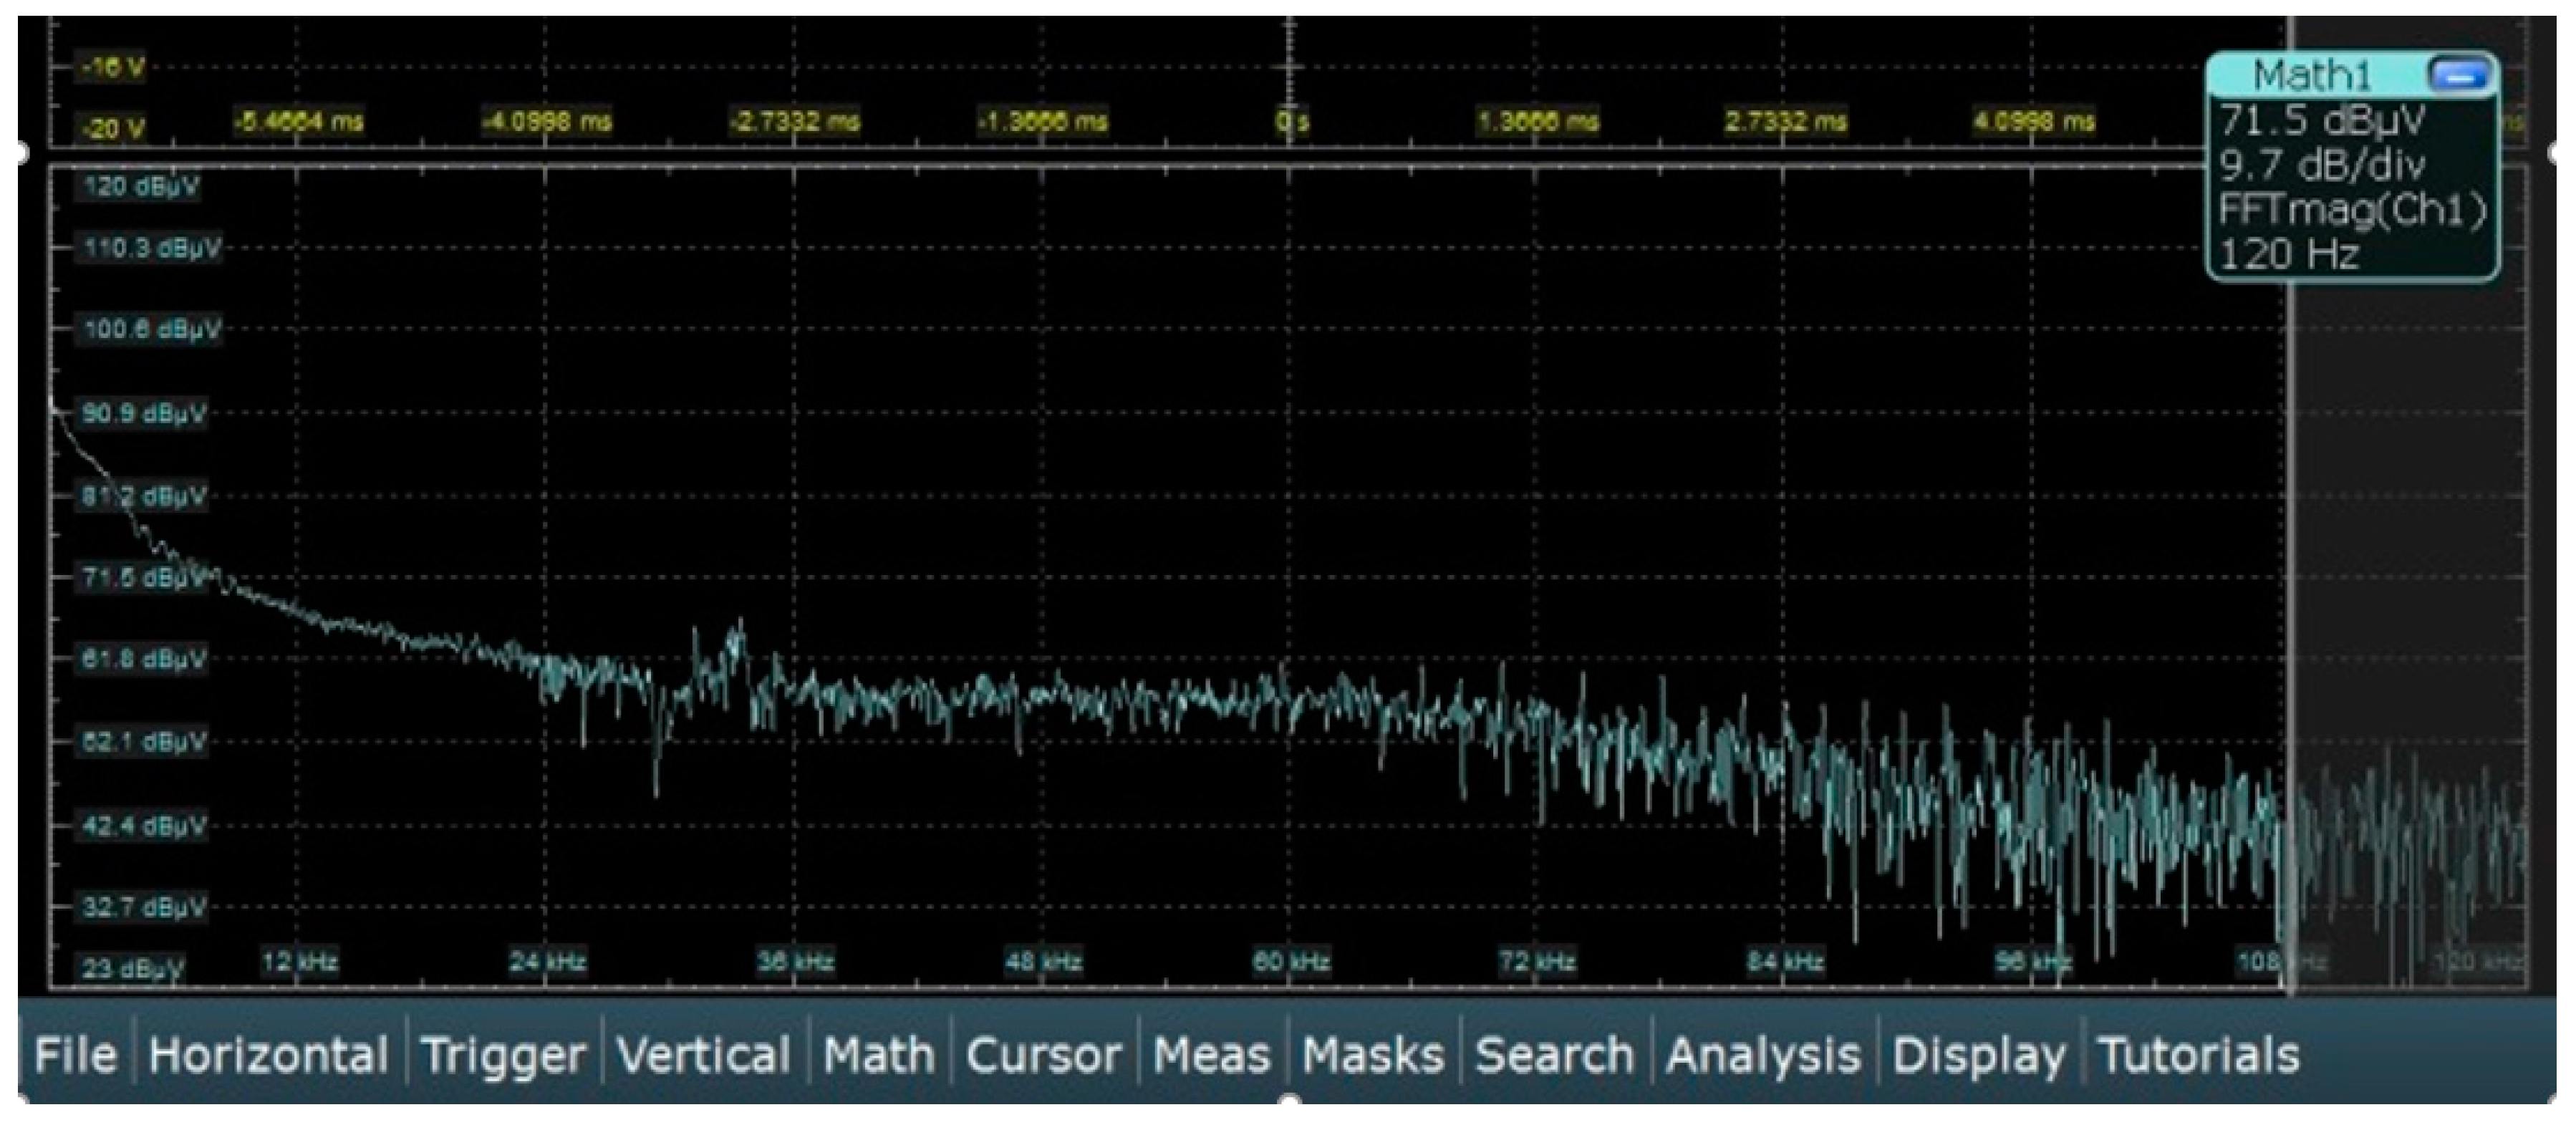2576x1125 pixels.
Task: Open the Display menu
Action: pyautogui.click(x=1978, y=1055)
